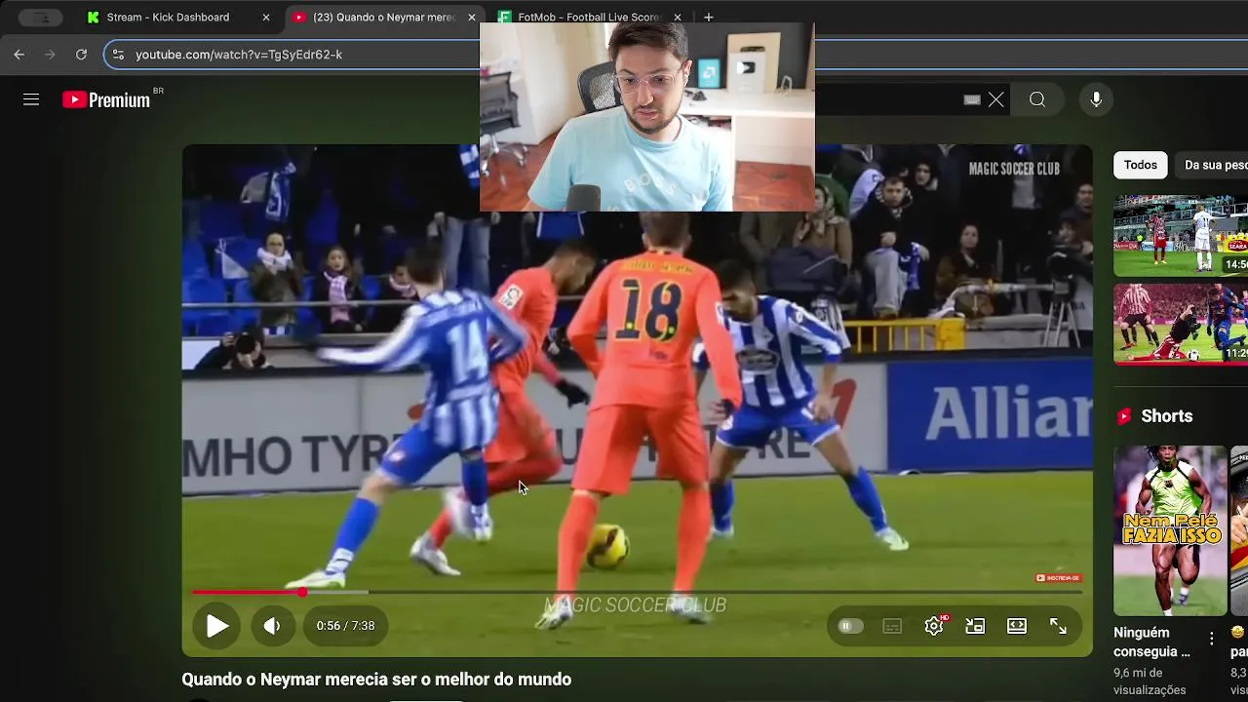The width and height of the screenshot is (1248, 702).
Task: Click the YouTube search magnifier button
Action: (1037, 99)
